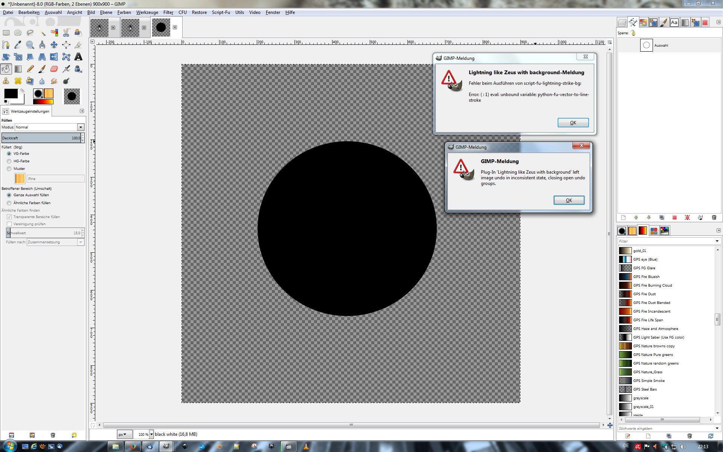This screenshot has height=452, width=723.
Task: Select the Scissors Select tool
Action: pos(66,33)
